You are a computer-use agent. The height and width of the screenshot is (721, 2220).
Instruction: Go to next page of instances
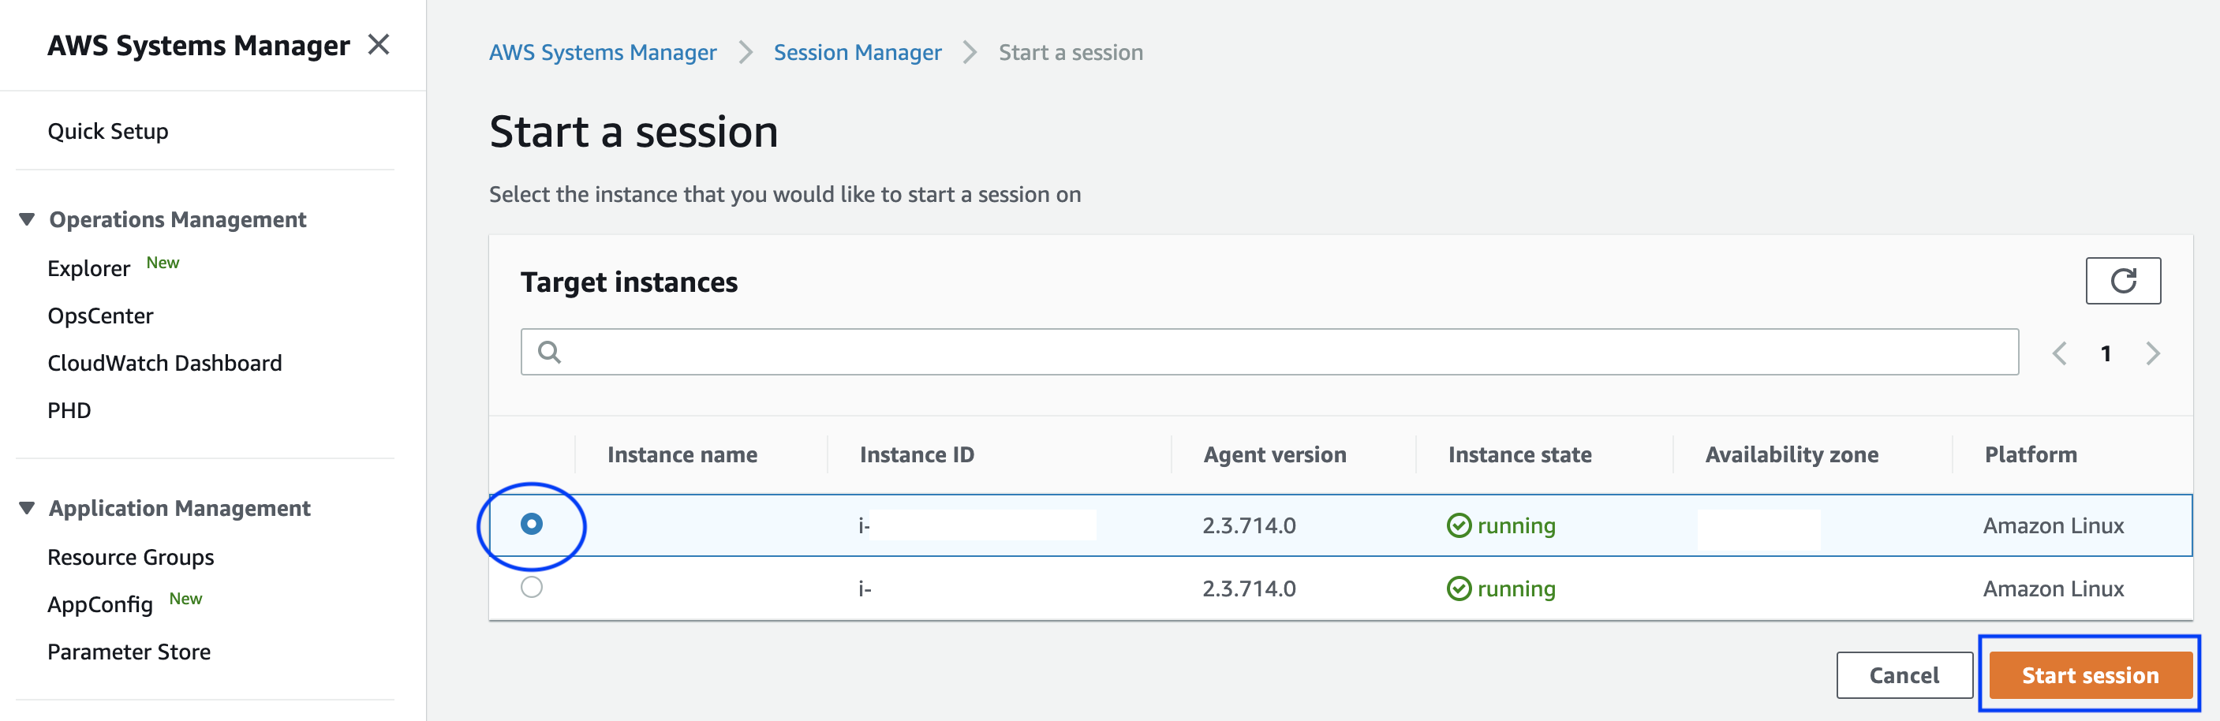(2153, 353)
